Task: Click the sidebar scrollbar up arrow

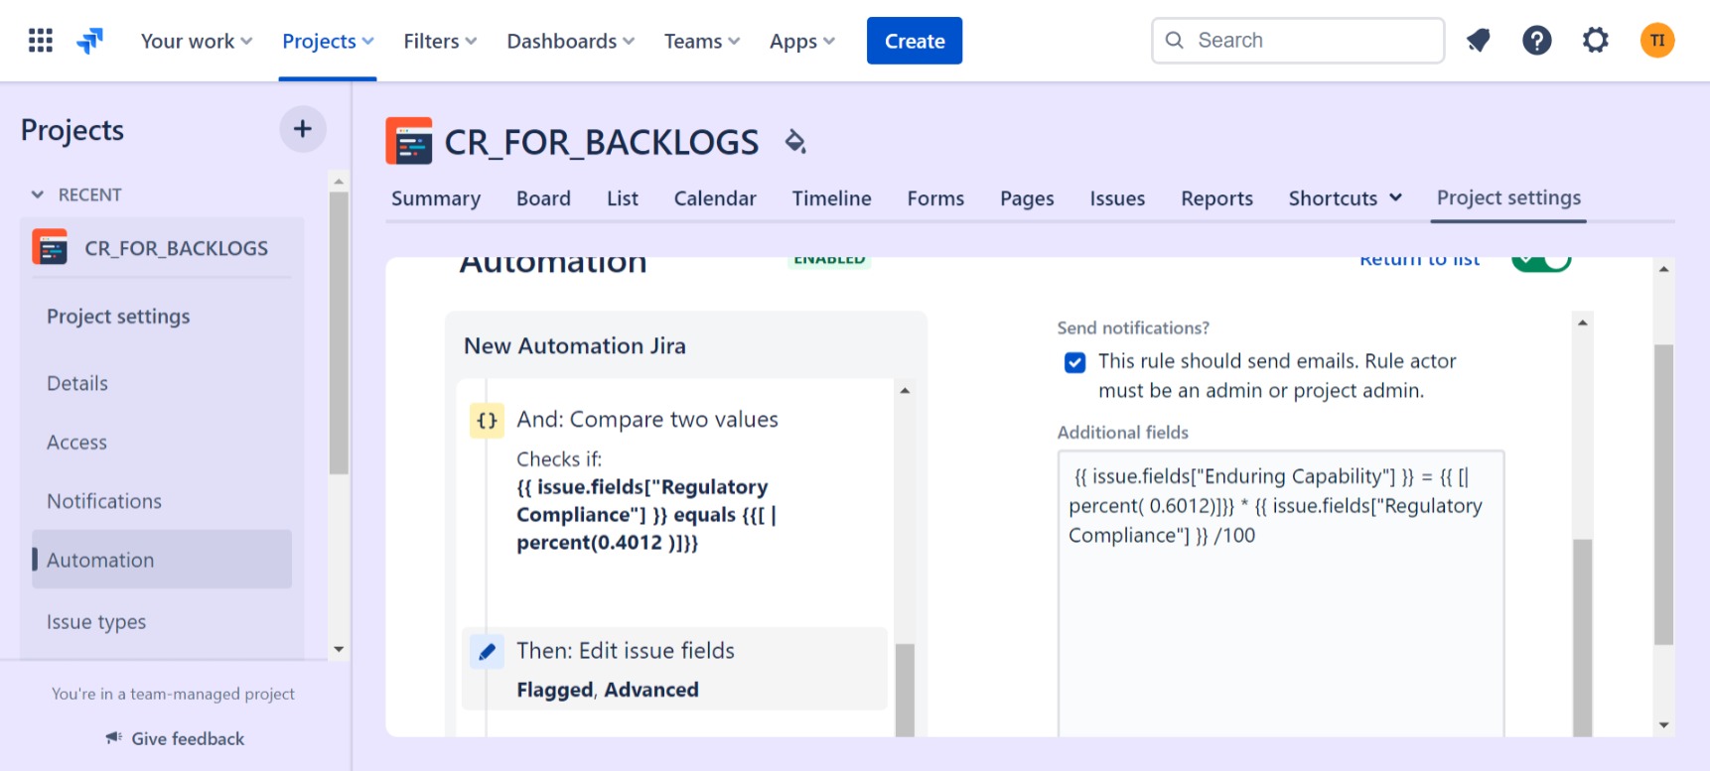Action: [x=339, y=182]
